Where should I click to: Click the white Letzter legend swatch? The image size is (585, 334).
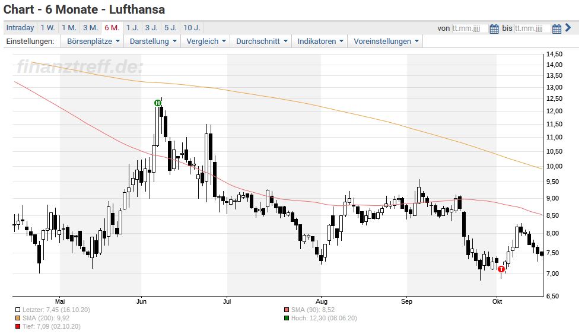tap(18, 310)
